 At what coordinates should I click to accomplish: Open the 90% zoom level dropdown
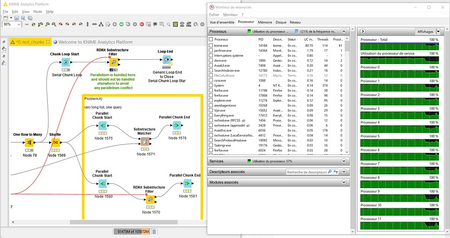(x=19, y=24)
